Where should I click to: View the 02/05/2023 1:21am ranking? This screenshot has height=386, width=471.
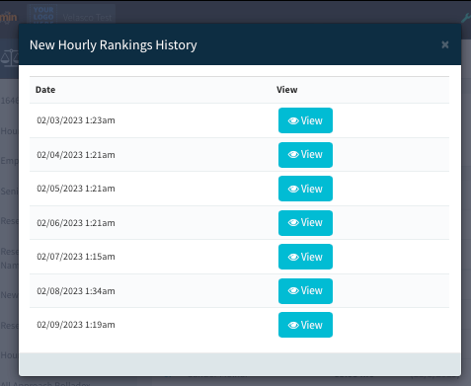(x=305, y=189)
